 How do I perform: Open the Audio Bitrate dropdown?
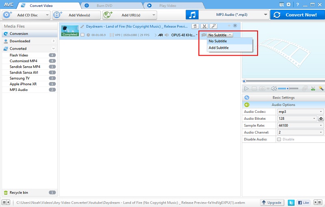click(297, 119)
